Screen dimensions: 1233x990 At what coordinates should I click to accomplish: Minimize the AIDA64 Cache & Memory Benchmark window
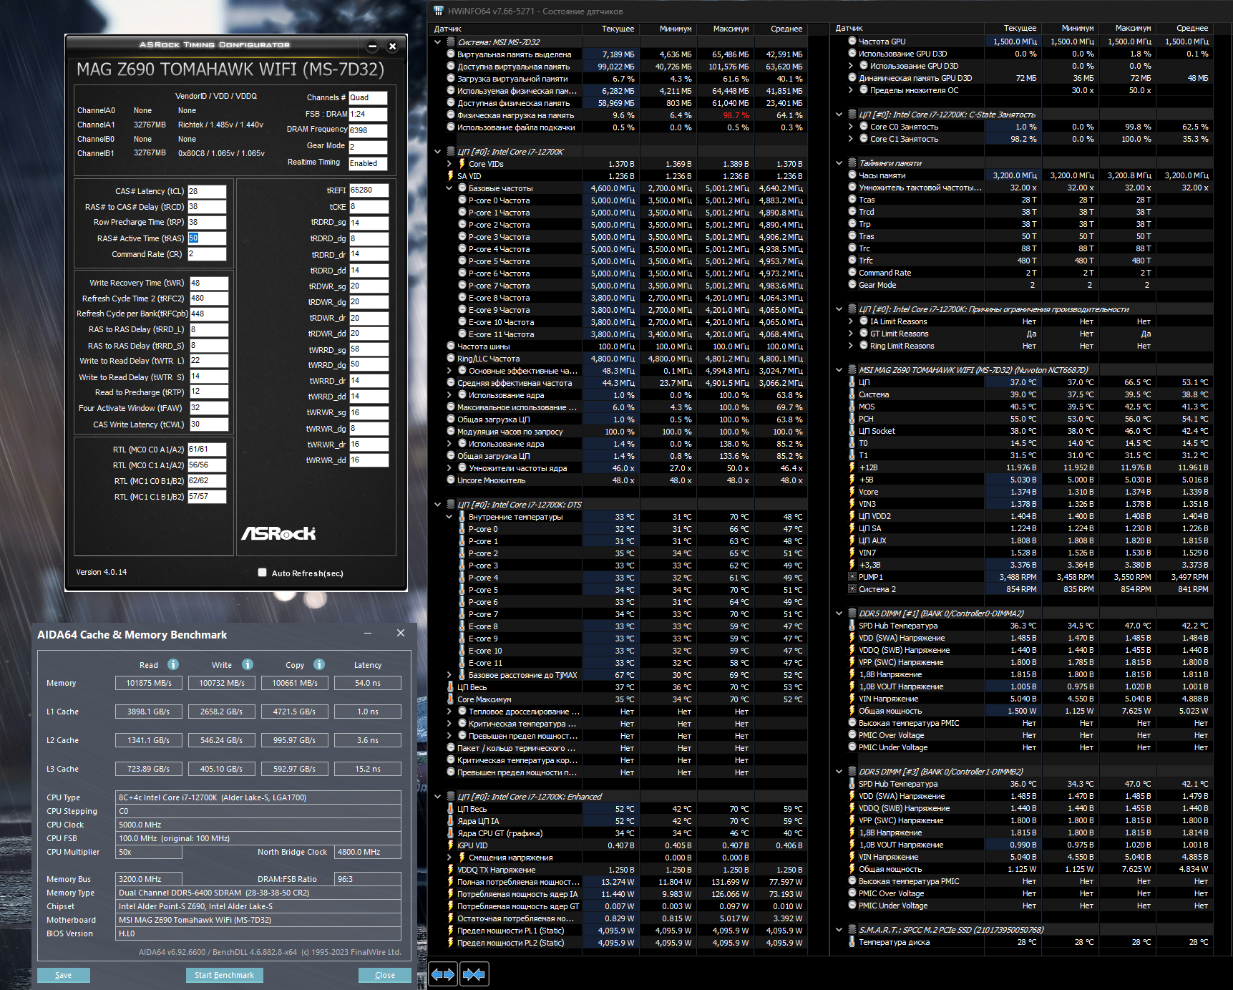click(x=368, y=634)
